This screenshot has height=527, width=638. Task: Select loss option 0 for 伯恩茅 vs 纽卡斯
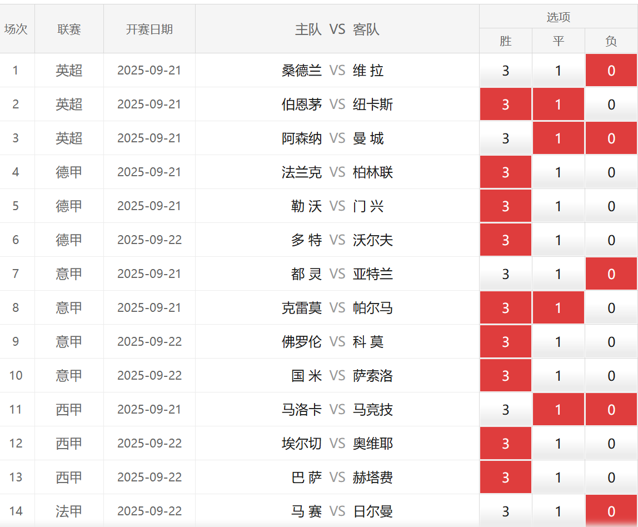coord(611,105)
